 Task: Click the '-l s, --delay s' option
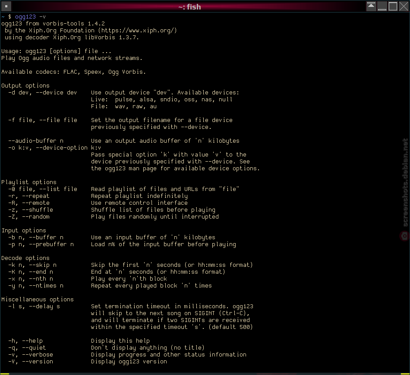(34, 306)
